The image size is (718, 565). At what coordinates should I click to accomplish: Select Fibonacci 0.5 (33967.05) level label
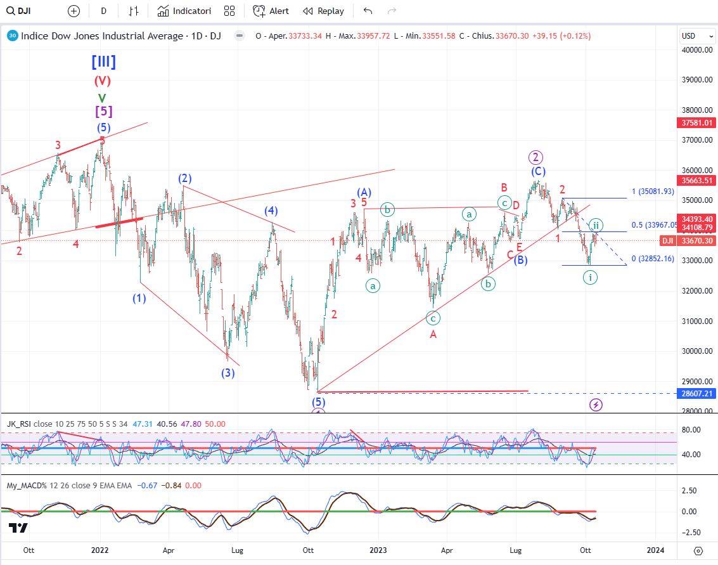[654, 225]
